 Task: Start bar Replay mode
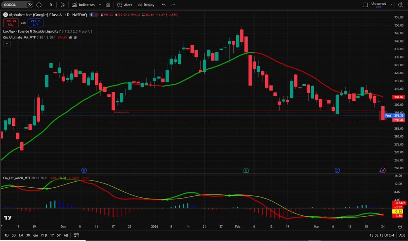[x=146, y=5]
